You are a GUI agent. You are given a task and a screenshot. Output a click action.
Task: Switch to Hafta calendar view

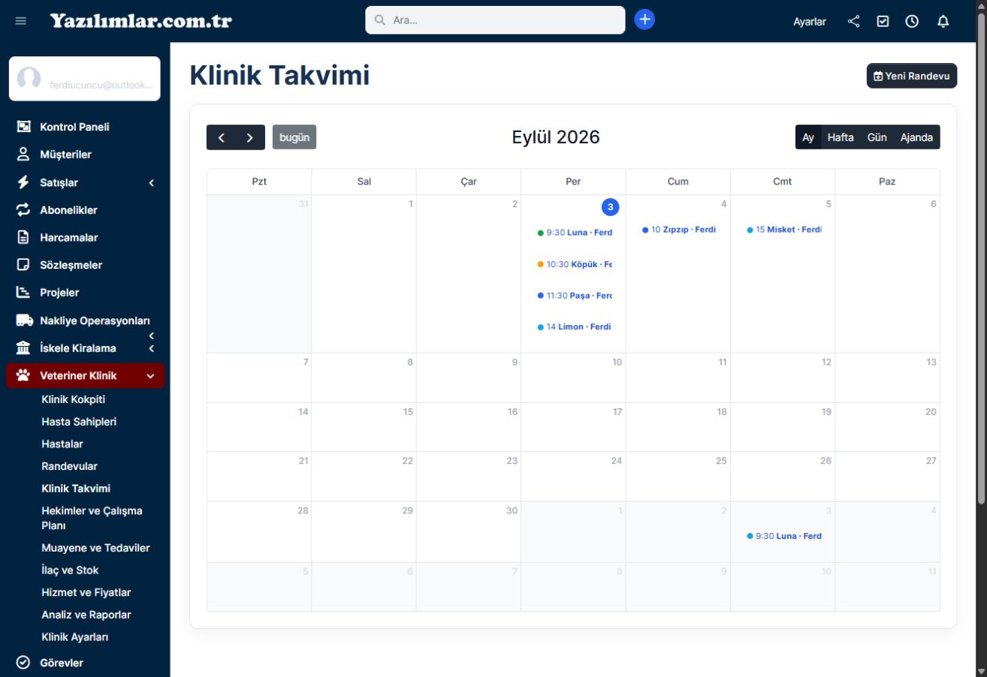tap(841, 137)
